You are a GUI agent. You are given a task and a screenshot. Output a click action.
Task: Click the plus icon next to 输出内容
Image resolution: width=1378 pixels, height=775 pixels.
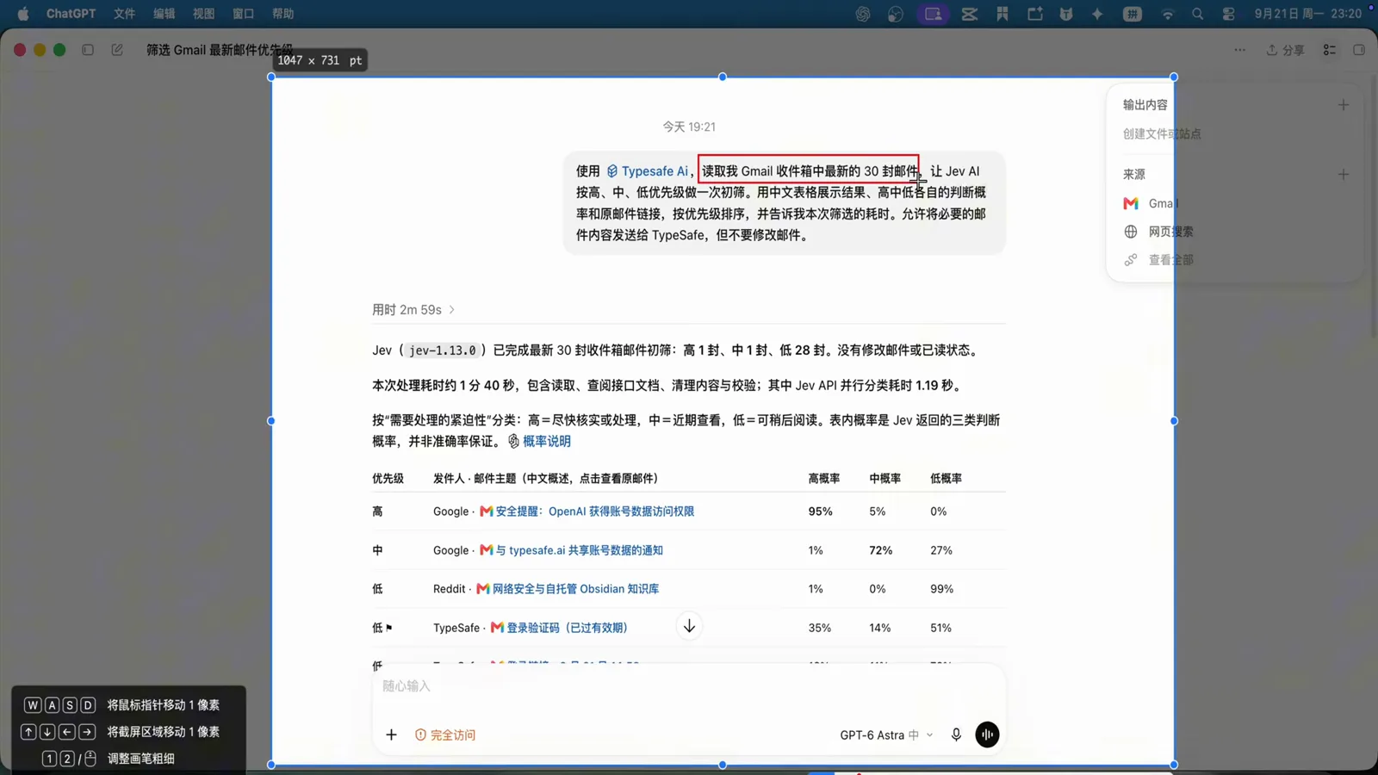point(1343,105)
